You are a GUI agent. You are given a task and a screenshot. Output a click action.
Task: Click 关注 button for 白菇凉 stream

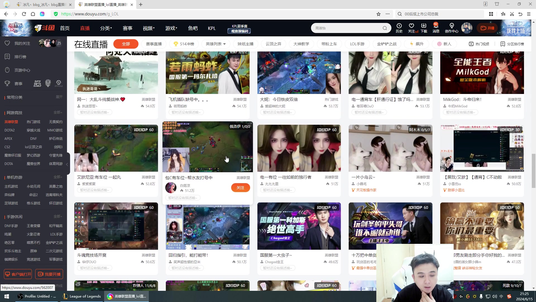click(240, 188)
